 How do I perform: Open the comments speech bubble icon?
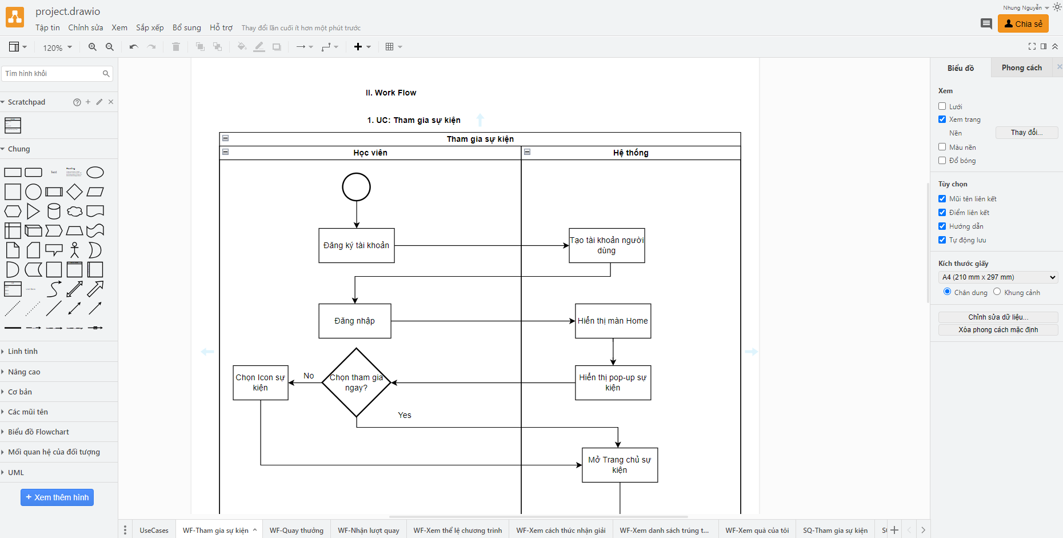[986, 23]
